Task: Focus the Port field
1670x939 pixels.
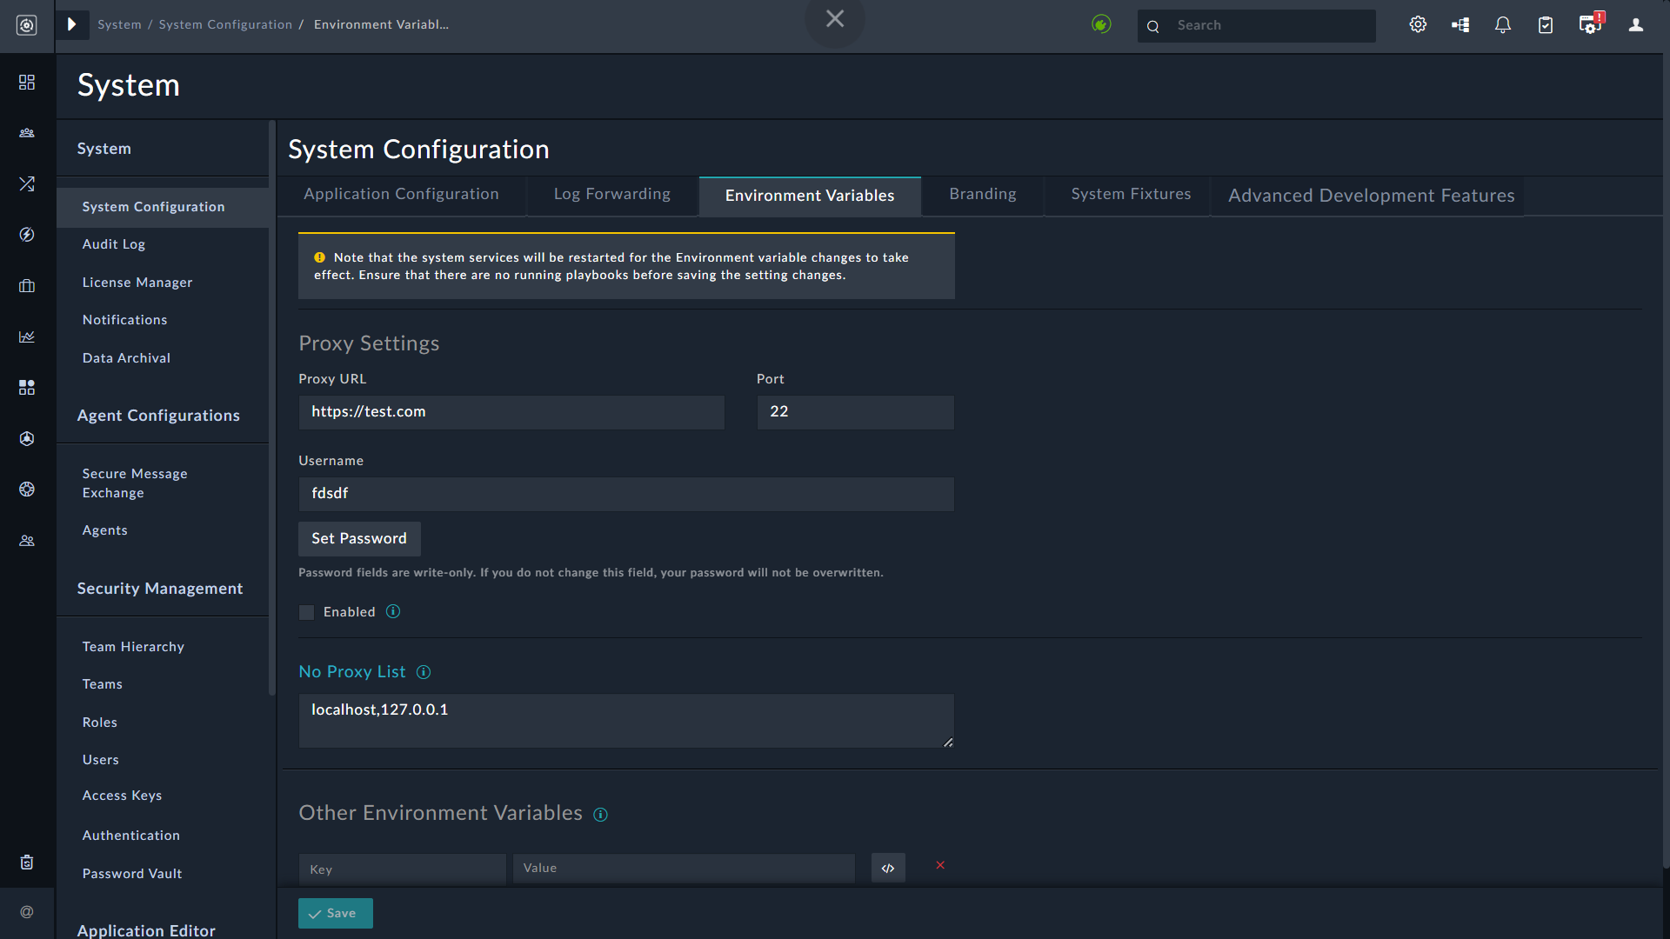Action: 855,412
